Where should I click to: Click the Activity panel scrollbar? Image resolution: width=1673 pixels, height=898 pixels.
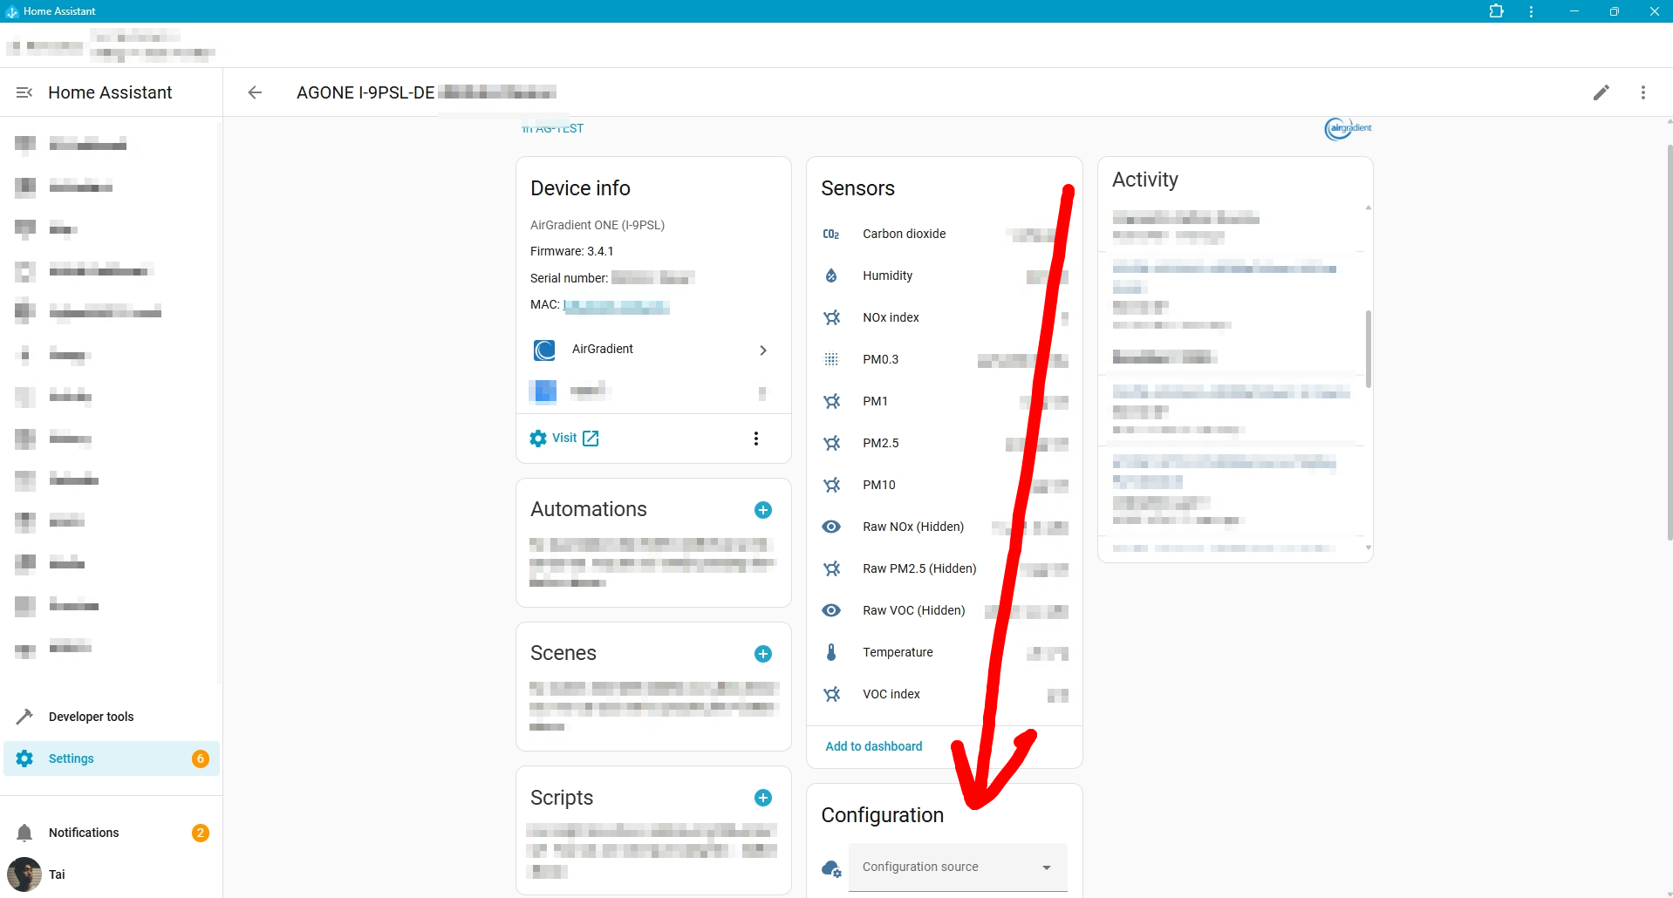1368,349
